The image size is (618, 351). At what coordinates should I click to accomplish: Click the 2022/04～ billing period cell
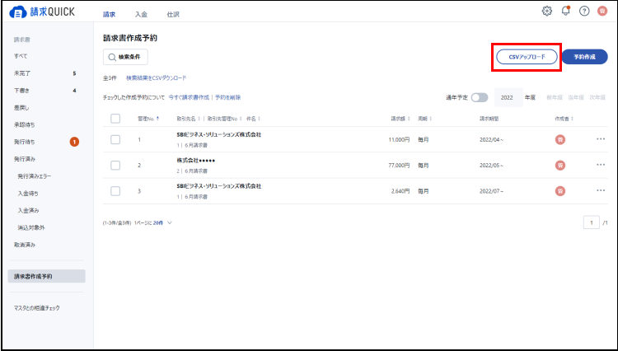pos(491,140)
